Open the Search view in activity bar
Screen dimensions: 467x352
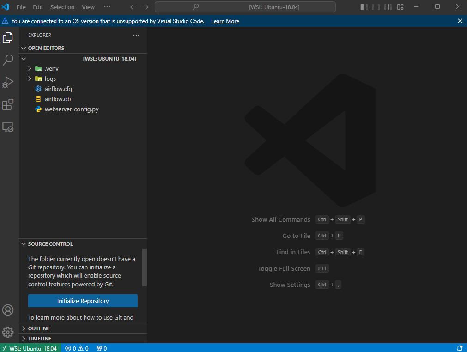click(x=8, y=60)
